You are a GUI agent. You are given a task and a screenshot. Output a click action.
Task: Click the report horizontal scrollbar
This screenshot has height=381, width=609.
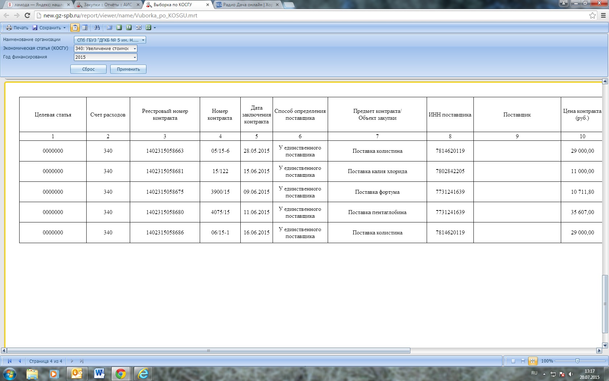click(x=208, y=351)
